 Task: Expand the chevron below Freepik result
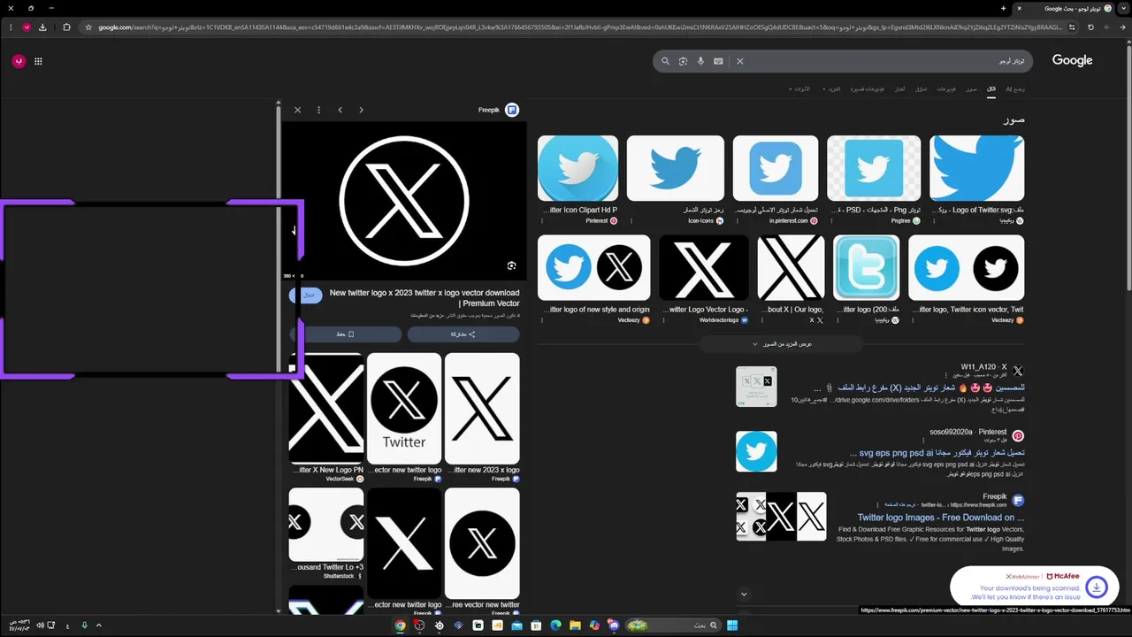point(744,595)
